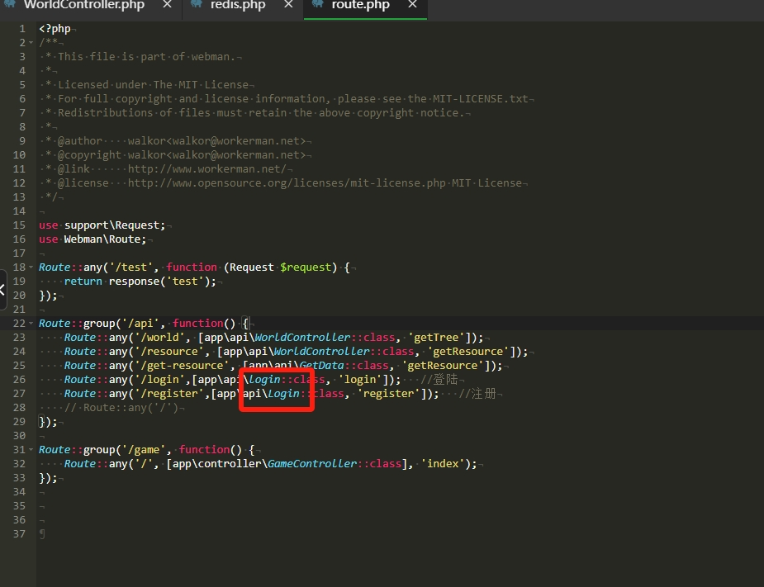Click line number 37 in the gutter
Image resolution: width=764 pixels, height=587 pixels.
(x=19, y=534)
